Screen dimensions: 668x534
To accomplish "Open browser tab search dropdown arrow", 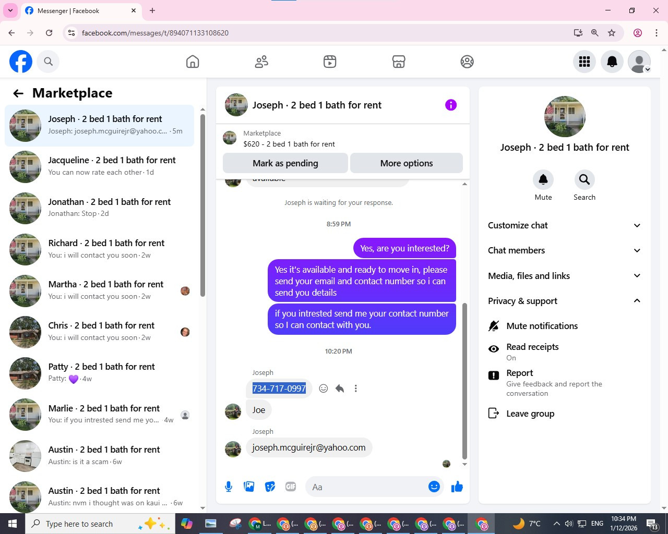I will [x=10, y=10].
